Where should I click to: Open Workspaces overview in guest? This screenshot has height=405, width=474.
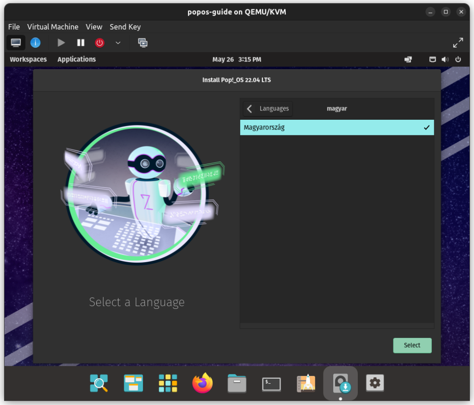tap(28, 59)
